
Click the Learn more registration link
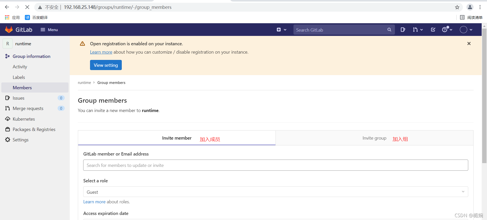(x=101, y=52)
